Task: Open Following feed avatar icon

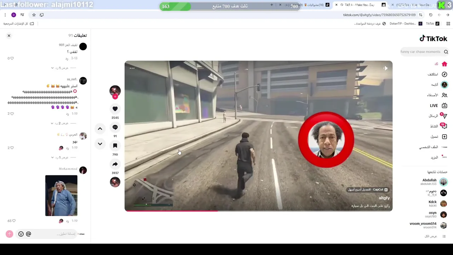Action: tap(445, 85)
